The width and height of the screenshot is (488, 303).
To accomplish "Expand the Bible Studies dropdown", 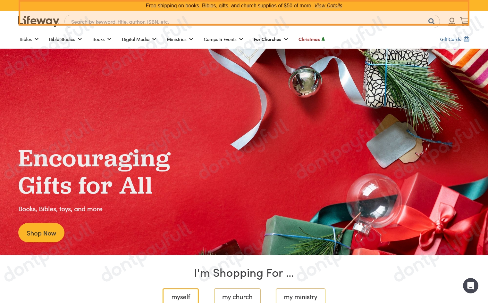I will [65, 39].
